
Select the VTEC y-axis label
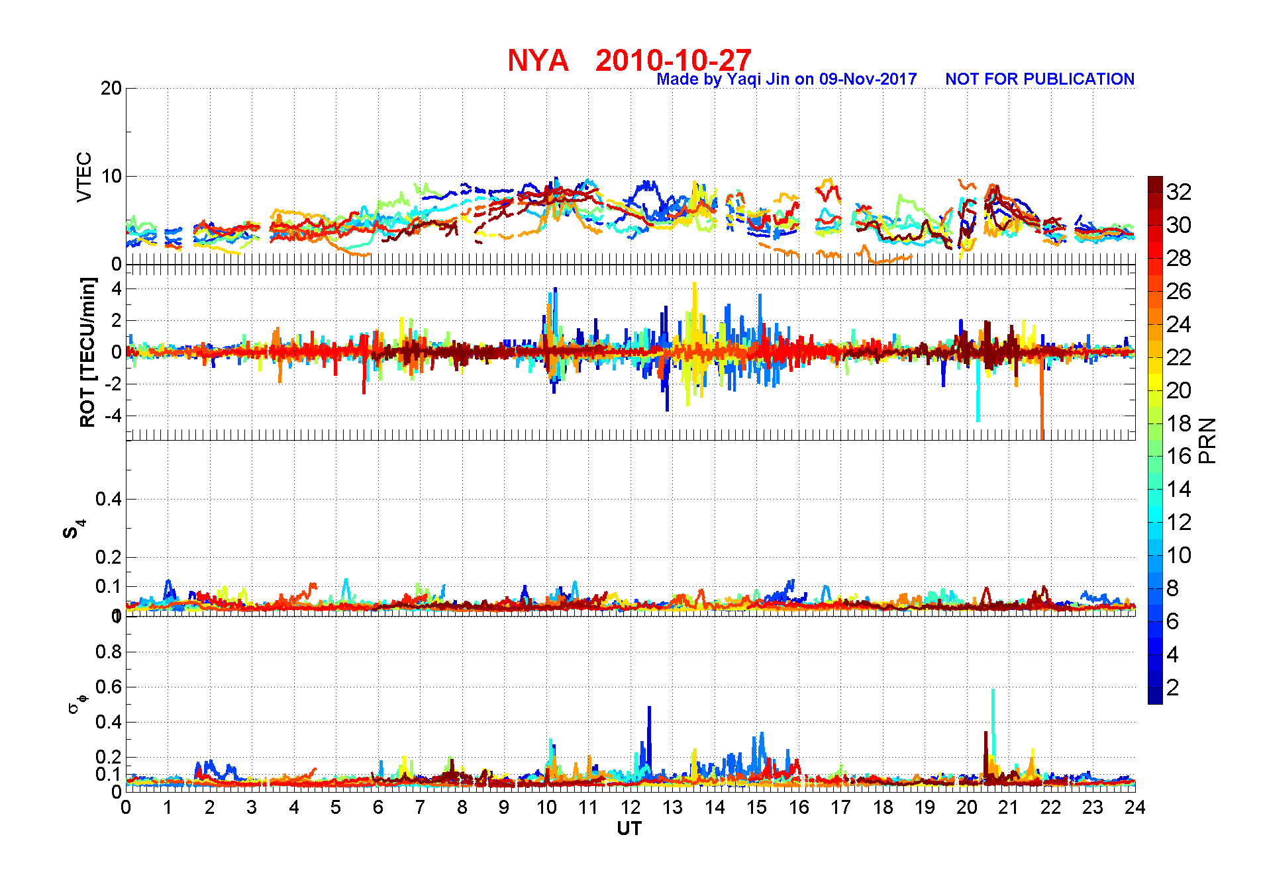(84, 177)
